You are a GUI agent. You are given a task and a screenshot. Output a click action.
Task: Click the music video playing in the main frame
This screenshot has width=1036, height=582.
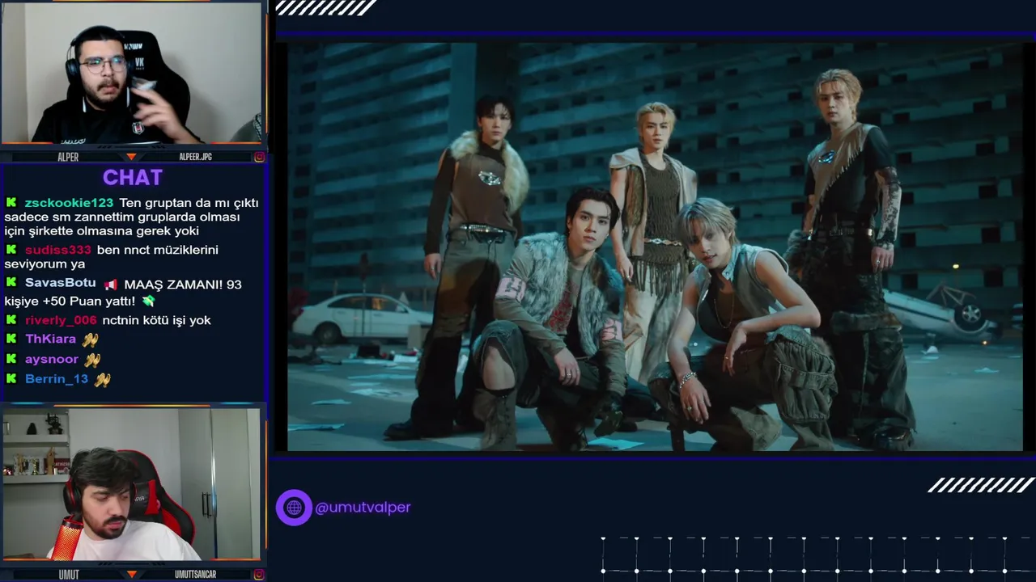point(655,247)
